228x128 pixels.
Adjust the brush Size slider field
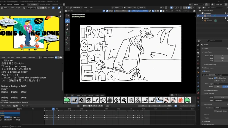coord(121,11)
